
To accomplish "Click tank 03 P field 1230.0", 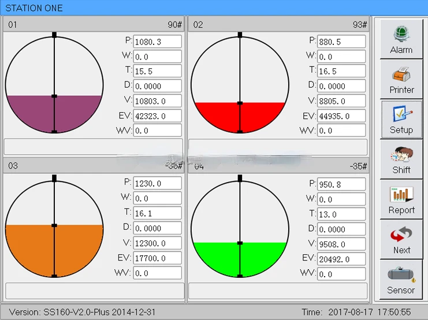I will [x=157, y=183].
